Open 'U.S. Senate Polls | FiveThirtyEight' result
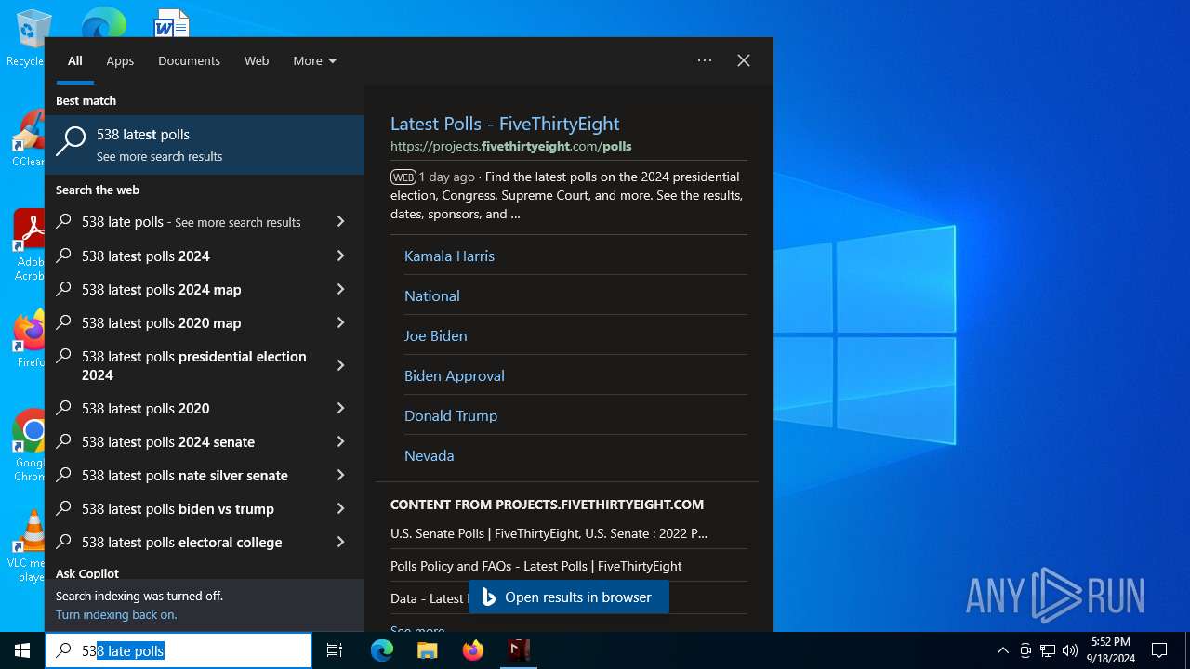The height and width of the screenshot is (669, 1190). [549, 533]
